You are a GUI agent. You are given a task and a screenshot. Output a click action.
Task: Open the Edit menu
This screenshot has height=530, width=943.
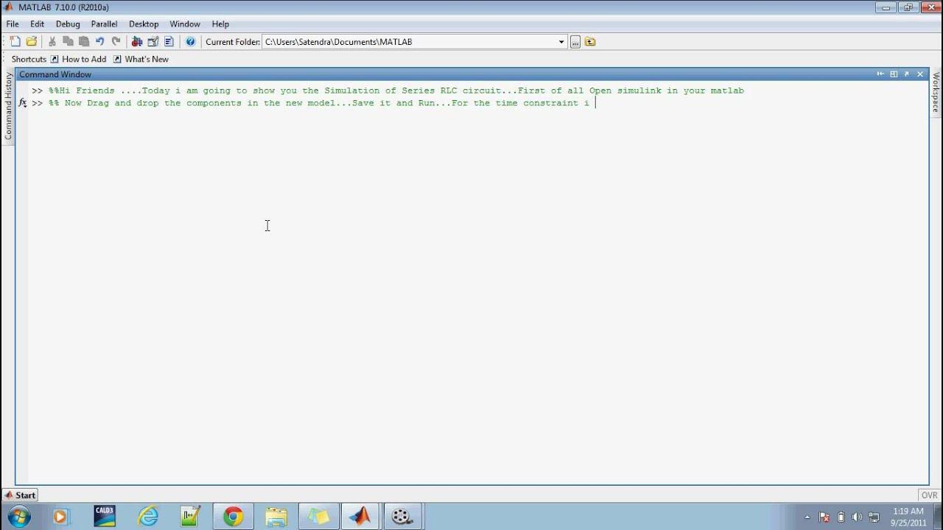pyautogui.click(x=37, y=24)
